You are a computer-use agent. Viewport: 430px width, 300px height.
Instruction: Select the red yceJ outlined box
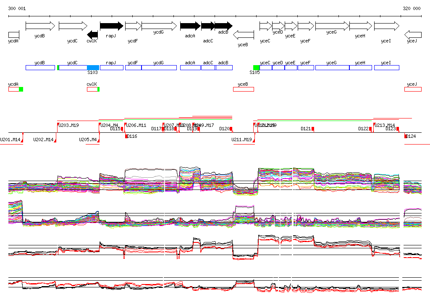point(413,89)
